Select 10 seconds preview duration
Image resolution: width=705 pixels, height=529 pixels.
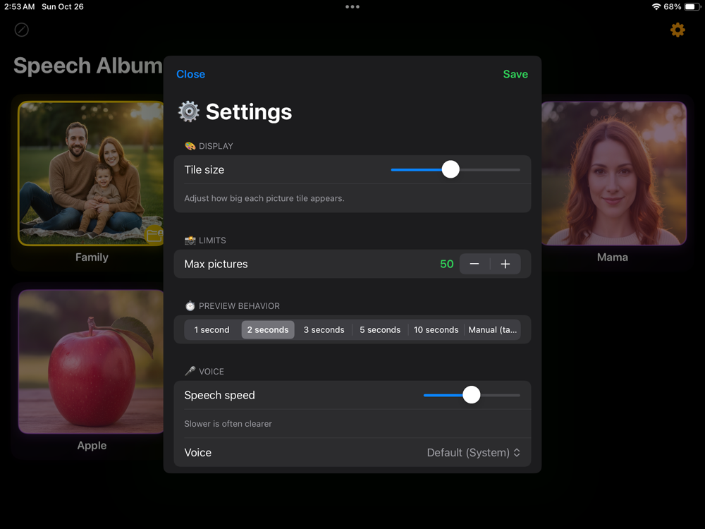[436, 329]
